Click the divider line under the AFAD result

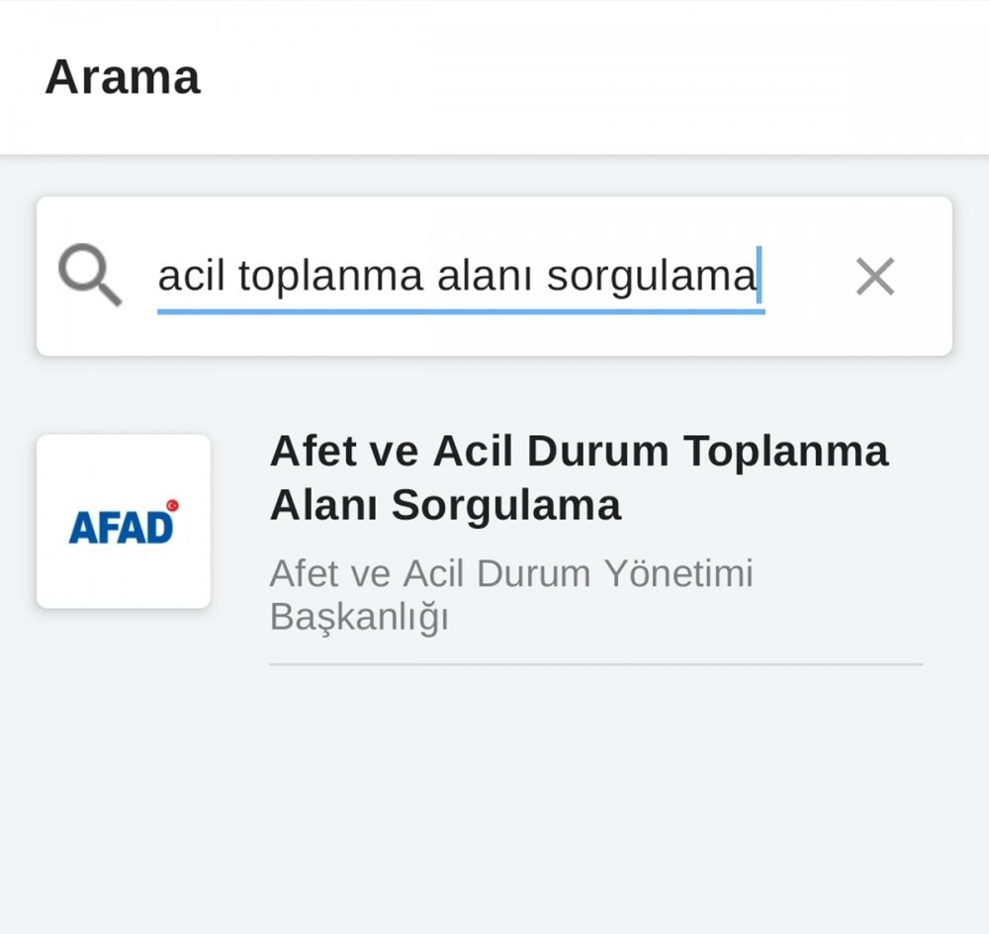[x=595, y=664]
